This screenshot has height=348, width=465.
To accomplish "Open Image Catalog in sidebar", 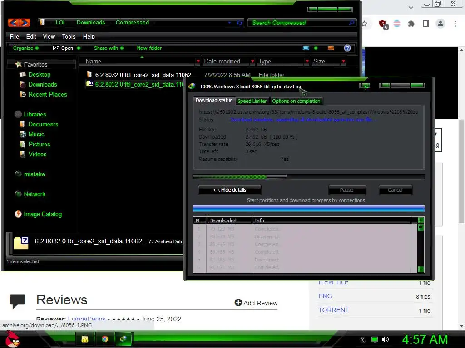I will (x=42, y=214).
